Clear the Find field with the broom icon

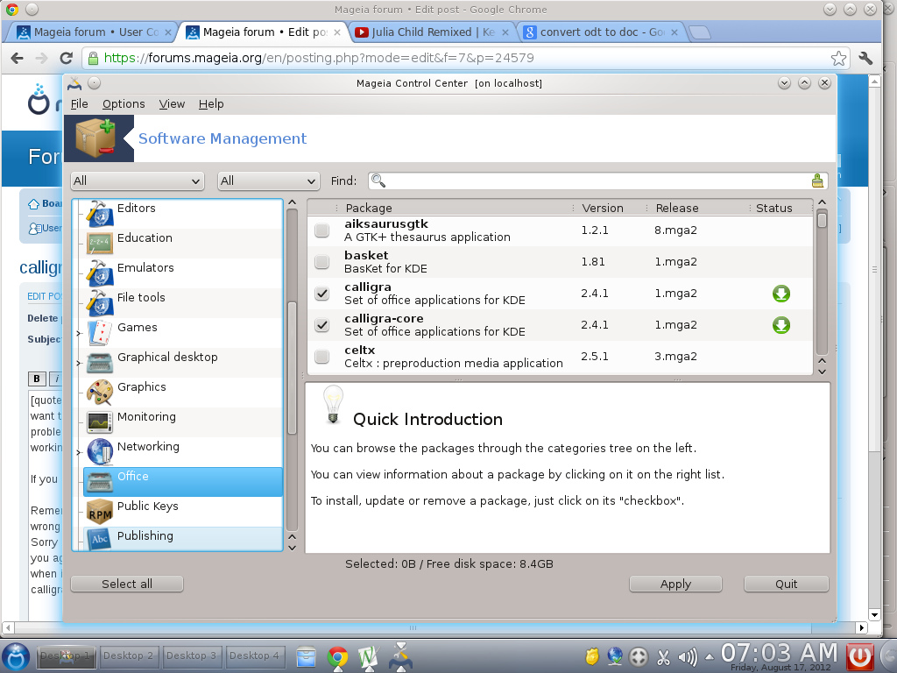817,181
